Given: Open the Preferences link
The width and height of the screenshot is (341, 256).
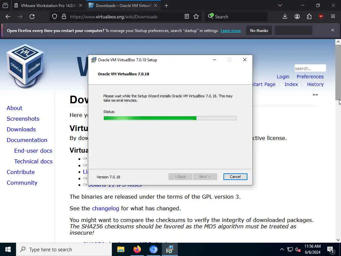Looking at the screenshot, I should tap(310, 77).
